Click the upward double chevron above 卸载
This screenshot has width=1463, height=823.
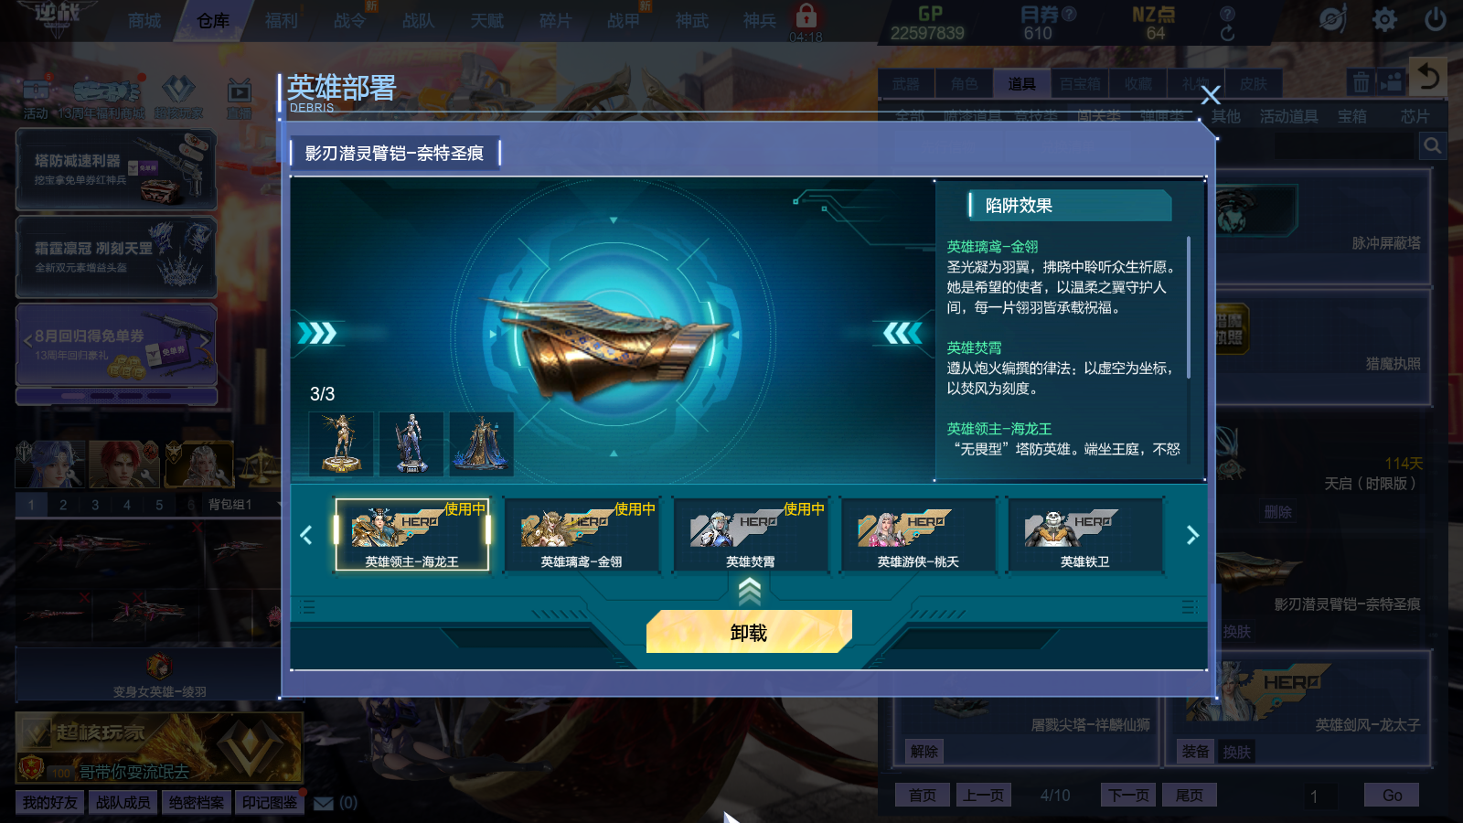tap(749, 593)
